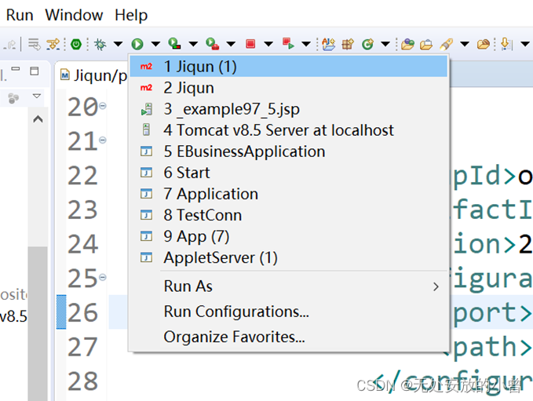Select Run Configurations... entry

(x=235, y=312)
